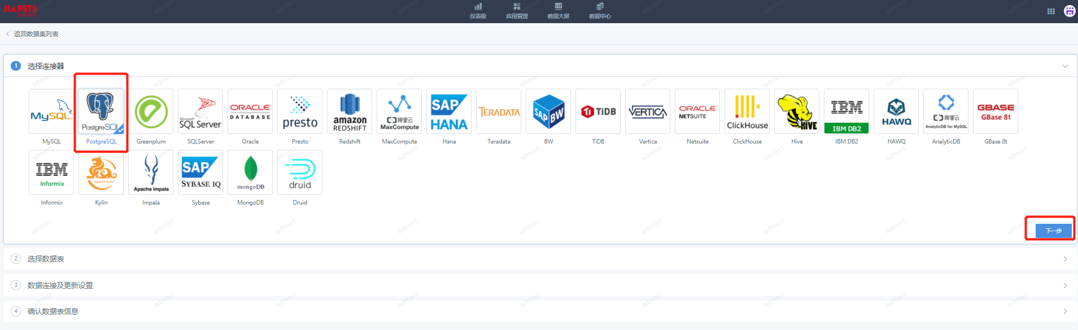
Task: Open the 数据大屏 tab
Action: (558, 11)
